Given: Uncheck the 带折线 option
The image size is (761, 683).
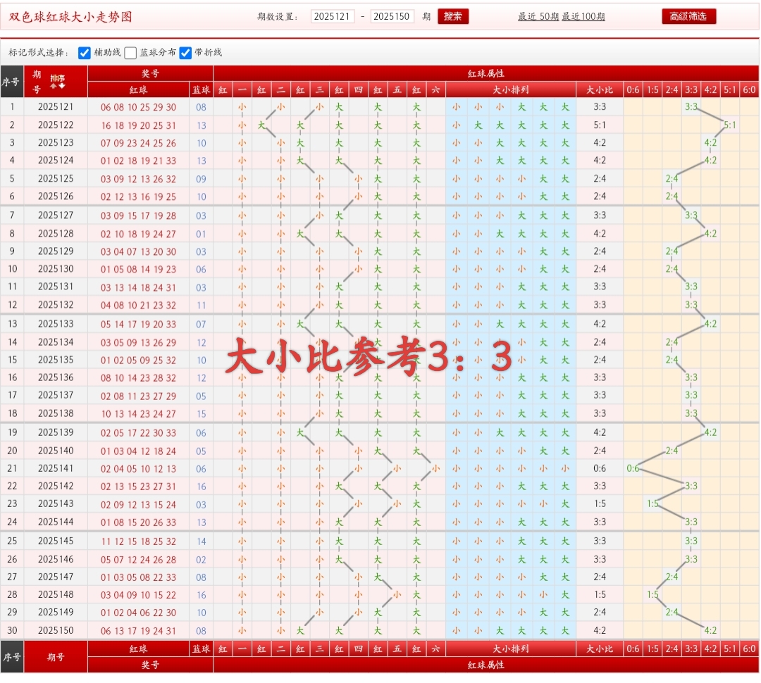Looking at the screenshot, I should 185,51.
